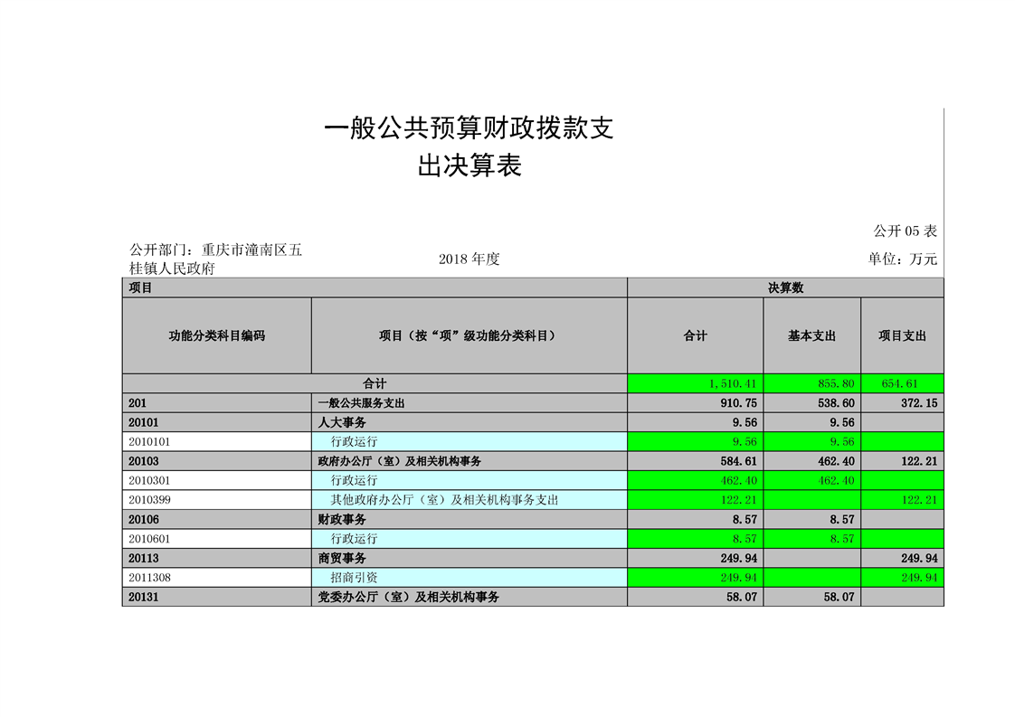The height and width of the screenshot is (717, 1015).
Task: Click the 商贸事务 row label
Action: pos(342,559)
